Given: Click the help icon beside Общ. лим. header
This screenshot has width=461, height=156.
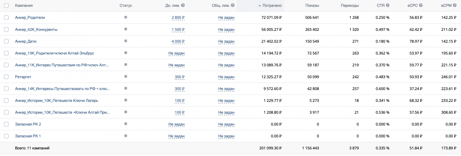Looking at the screenshot, I should pyautogui.click(x=233, y=5).
